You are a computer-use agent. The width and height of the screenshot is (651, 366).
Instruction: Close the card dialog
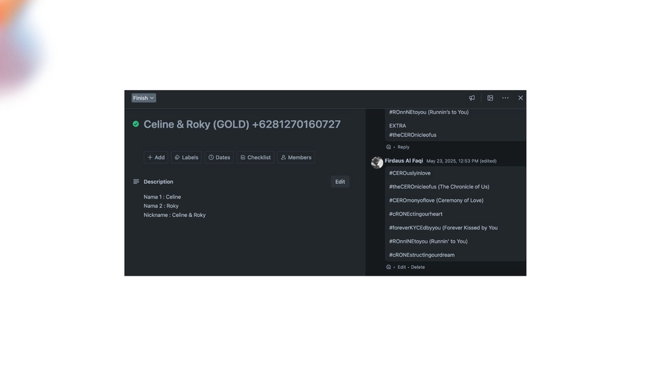pos(520,98)
